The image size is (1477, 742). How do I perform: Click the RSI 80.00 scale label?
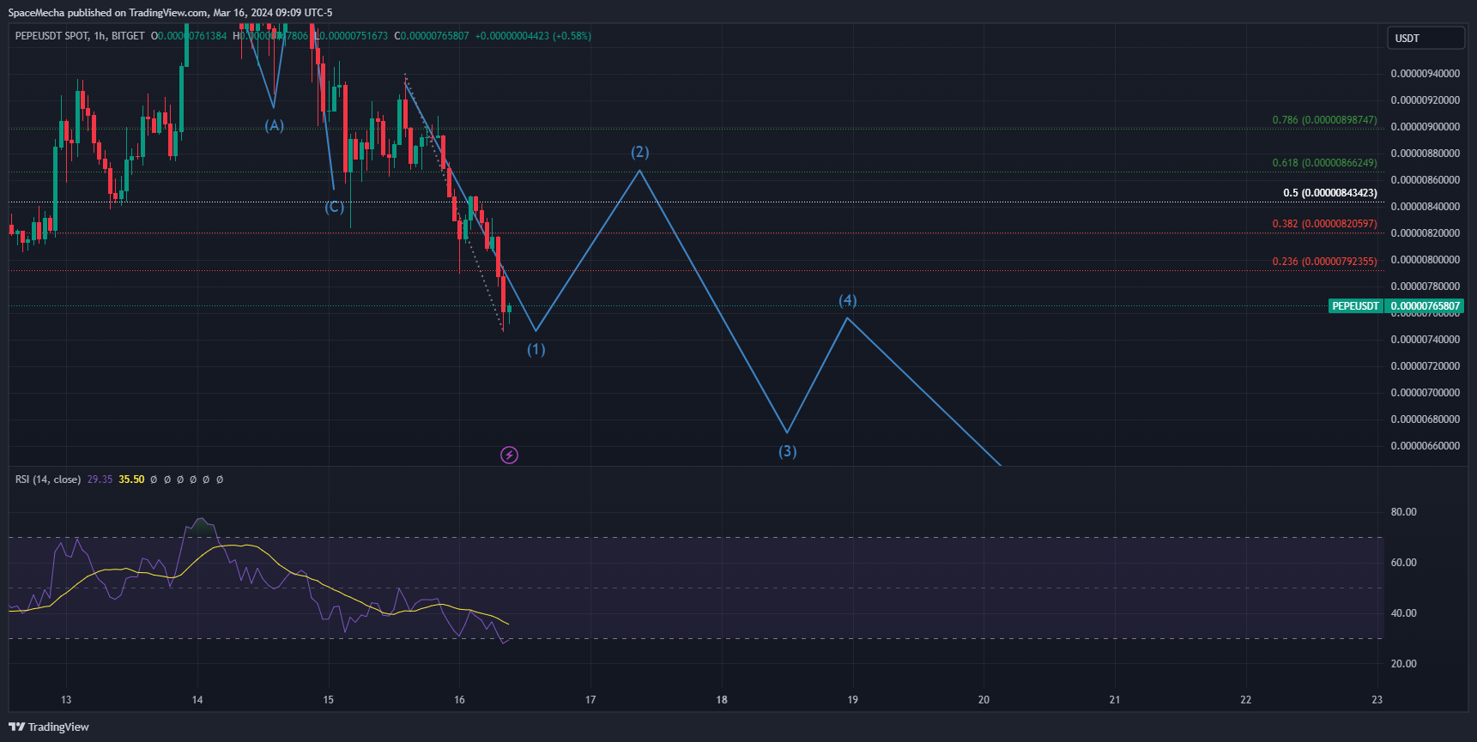pos(1404,512)
